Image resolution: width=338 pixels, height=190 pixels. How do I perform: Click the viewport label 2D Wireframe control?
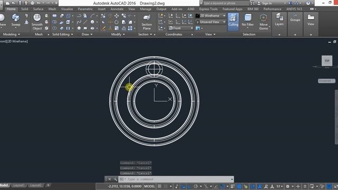[x=17, y=41]
